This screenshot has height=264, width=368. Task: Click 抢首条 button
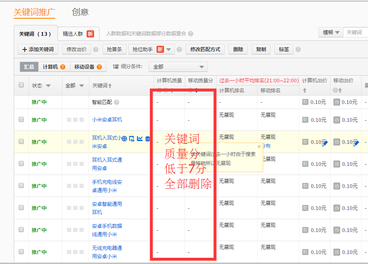coord(114,49)
